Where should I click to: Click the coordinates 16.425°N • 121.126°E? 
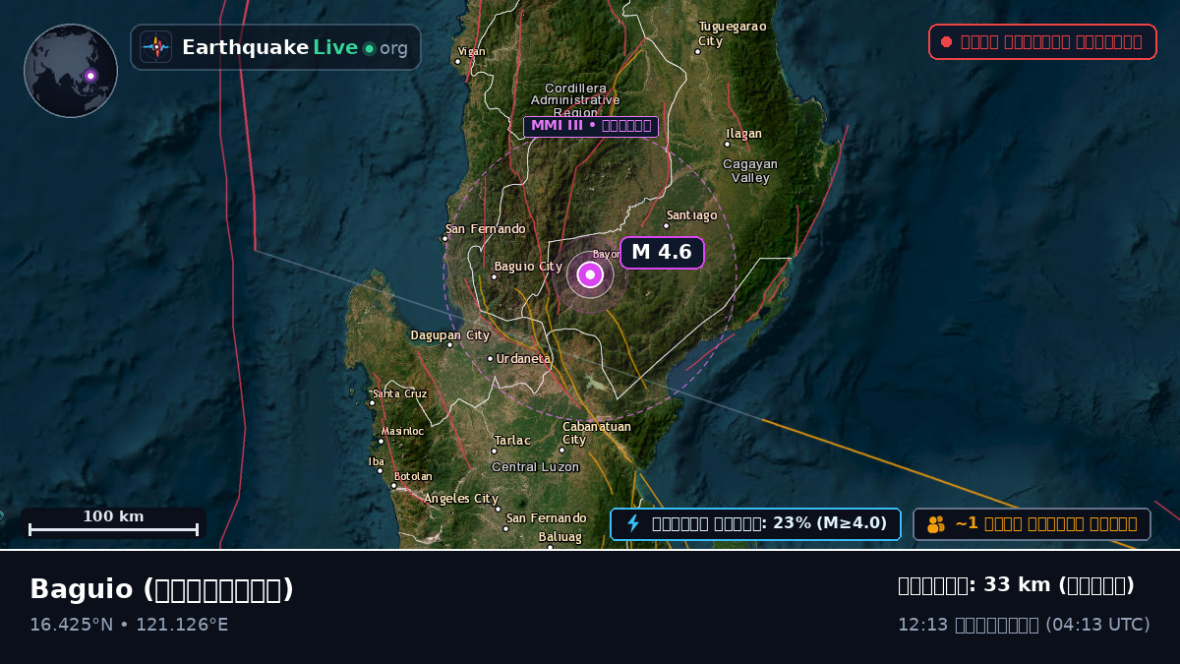[x=129, y=625]
